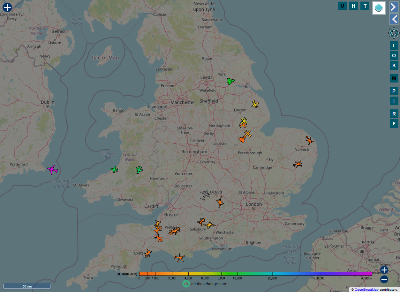This screenshot has height=292, width=400.
Task: Click the F button
Action: click(x=394, y=123)
